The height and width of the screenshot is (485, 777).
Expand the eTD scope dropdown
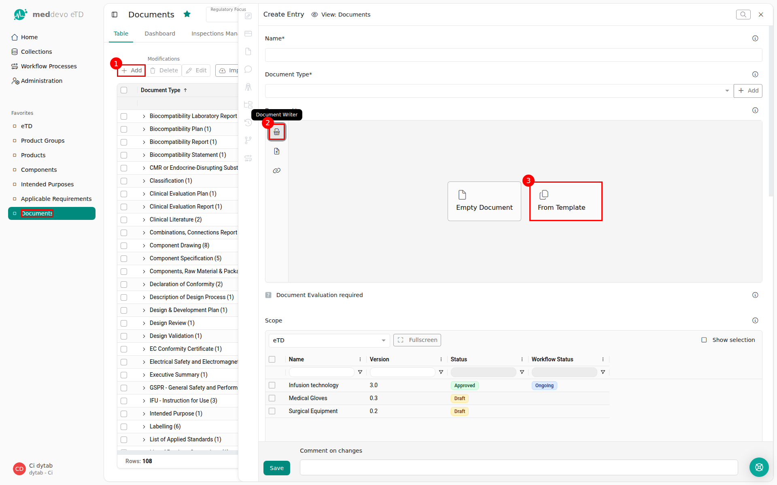coord(329,340)
